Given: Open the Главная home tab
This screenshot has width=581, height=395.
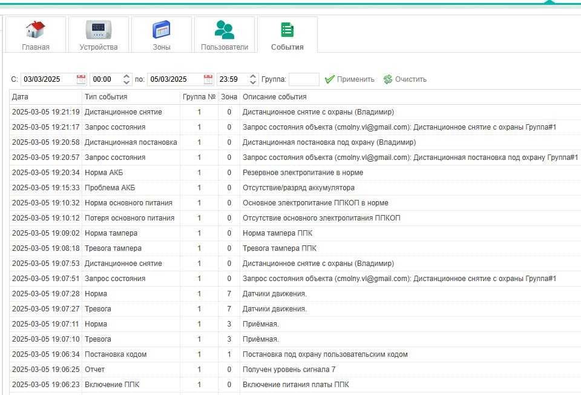Looking at the screenshot, I should tap(36, 35).
